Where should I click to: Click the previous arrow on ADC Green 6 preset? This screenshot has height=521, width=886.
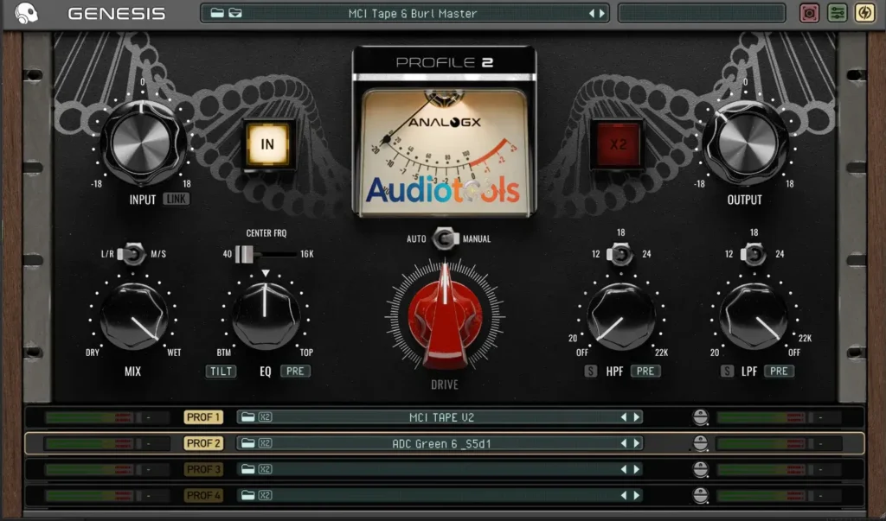coord(626,442)
